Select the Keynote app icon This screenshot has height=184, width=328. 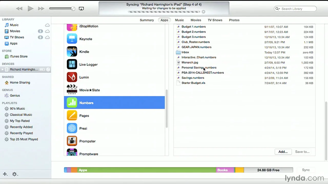[72, 39]
